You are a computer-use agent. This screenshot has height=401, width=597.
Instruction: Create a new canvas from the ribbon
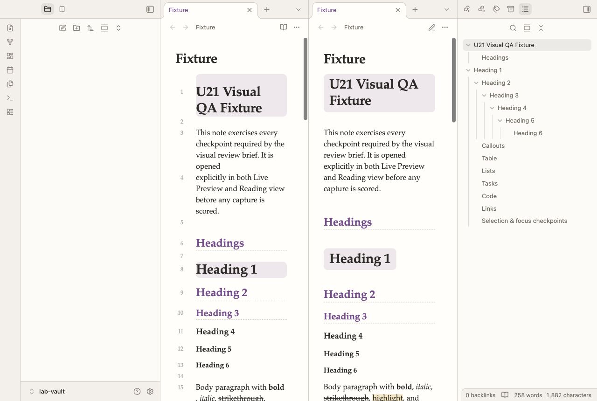pyautogui.click(x=10, y=56)
